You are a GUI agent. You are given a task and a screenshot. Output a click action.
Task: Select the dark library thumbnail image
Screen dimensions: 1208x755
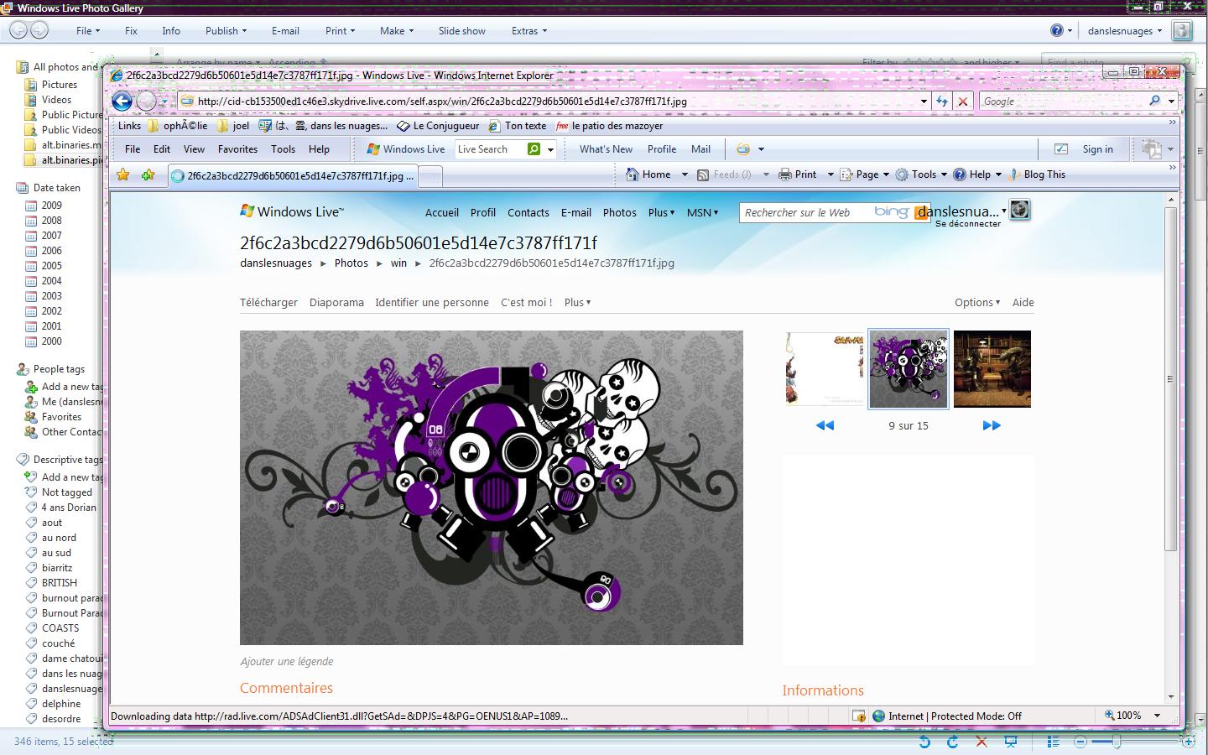(992, 368)
